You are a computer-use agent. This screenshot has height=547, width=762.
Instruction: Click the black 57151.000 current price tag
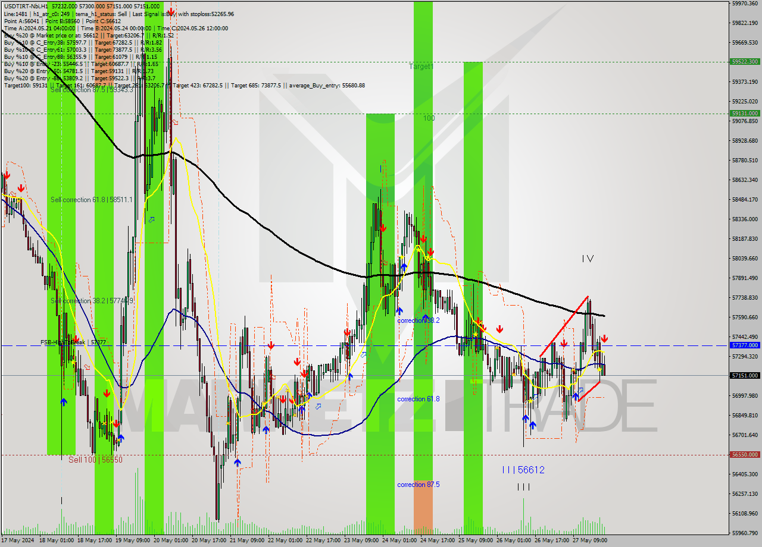(x=745, y=376)
